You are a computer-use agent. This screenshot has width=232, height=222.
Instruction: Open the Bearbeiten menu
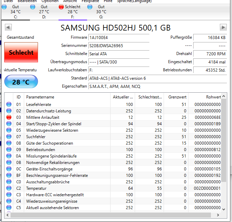27,1
